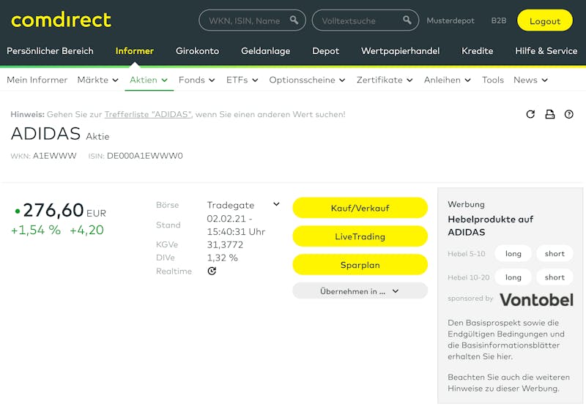
Task: Open the Kredite menu
Action: point(478,51)
